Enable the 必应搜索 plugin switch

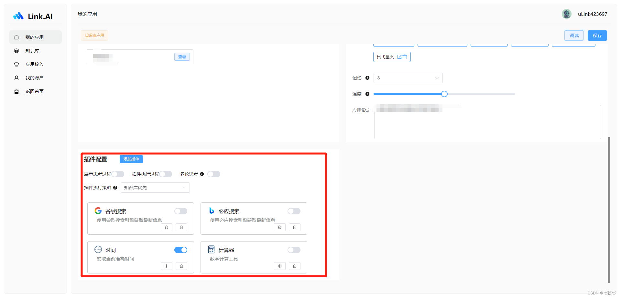coord(294,211)
